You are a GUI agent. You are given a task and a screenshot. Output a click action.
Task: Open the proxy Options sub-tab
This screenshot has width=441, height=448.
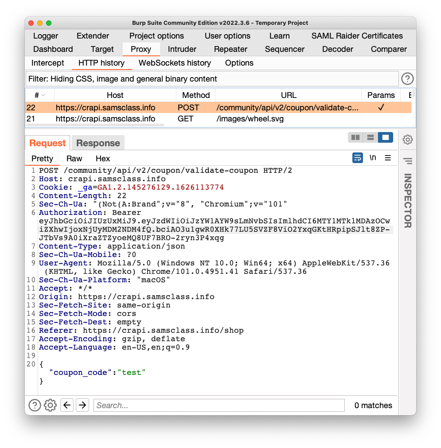tap(239, 63)
